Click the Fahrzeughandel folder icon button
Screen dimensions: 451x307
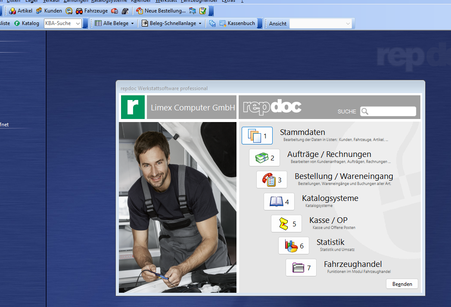point(301,268)
